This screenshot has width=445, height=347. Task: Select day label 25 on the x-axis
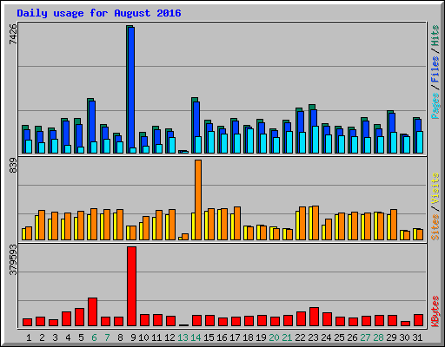[339, 337]
